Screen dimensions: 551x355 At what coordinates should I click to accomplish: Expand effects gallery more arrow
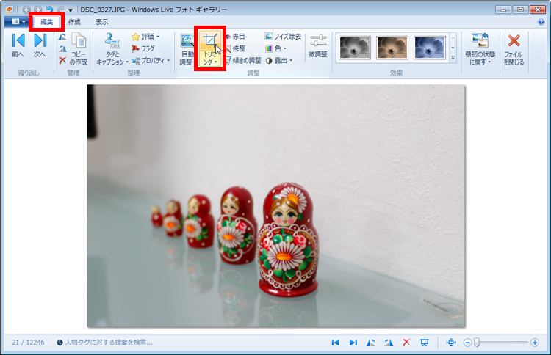[x=453, y=58]
